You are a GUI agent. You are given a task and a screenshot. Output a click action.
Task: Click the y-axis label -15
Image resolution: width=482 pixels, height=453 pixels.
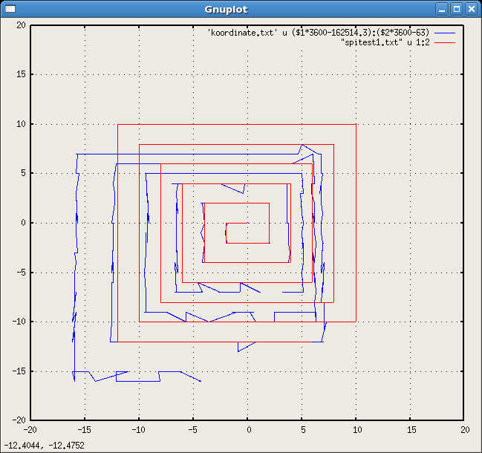pyautogui.click(x=19, y=371)
